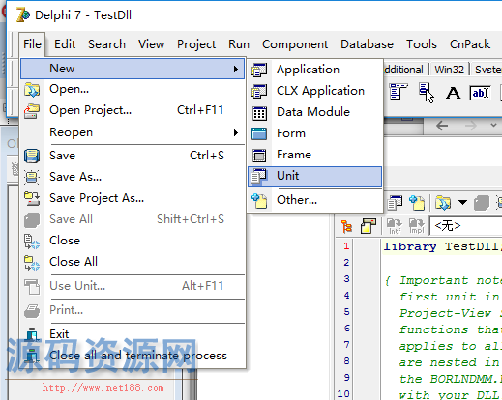Image resolution: width=502 pixels, height=400 pixels.
Task: Open the Project menu
Action: tap(196, 44)
